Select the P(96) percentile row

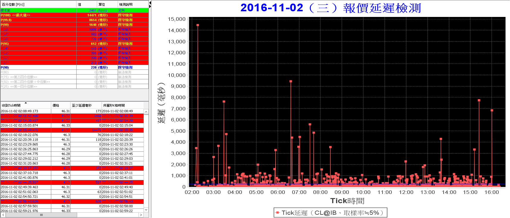[74, 39]
